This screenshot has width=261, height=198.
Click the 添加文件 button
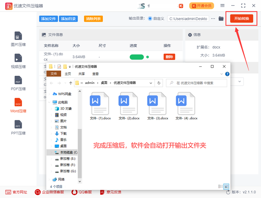point(49,19)
